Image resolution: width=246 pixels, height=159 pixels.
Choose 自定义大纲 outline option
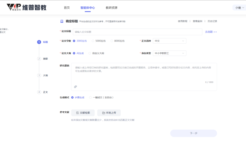tap(96, 53)
